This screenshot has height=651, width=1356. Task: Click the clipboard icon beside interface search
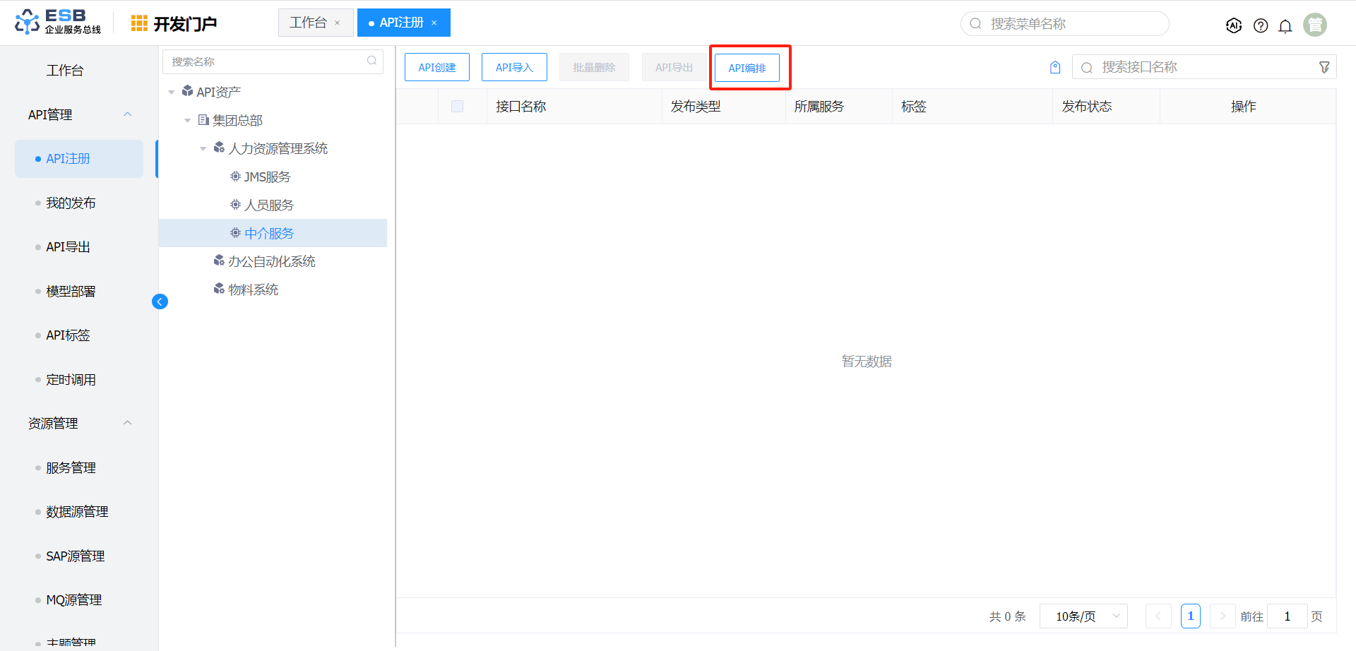(x=1055, y=67)
